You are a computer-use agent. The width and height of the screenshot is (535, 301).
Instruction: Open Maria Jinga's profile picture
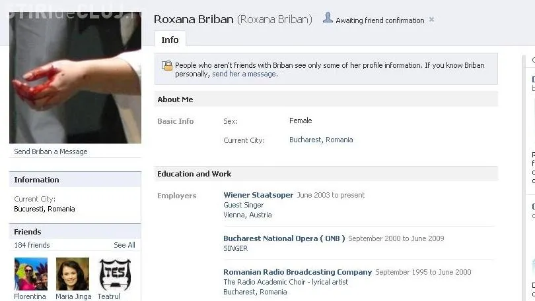coord(72,273)
